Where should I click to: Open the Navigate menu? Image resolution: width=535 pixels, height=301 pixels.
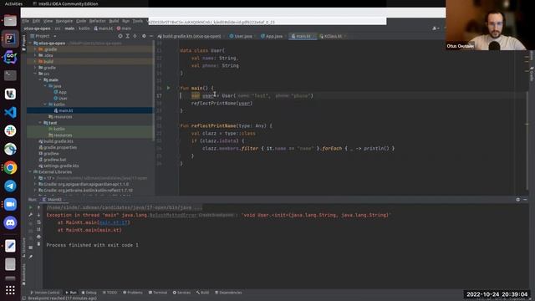64,21
